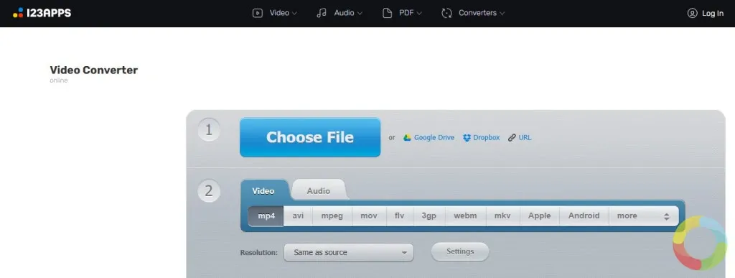Select the avi format
Screen dimensions: 735x278
click(x=298, y=216)
